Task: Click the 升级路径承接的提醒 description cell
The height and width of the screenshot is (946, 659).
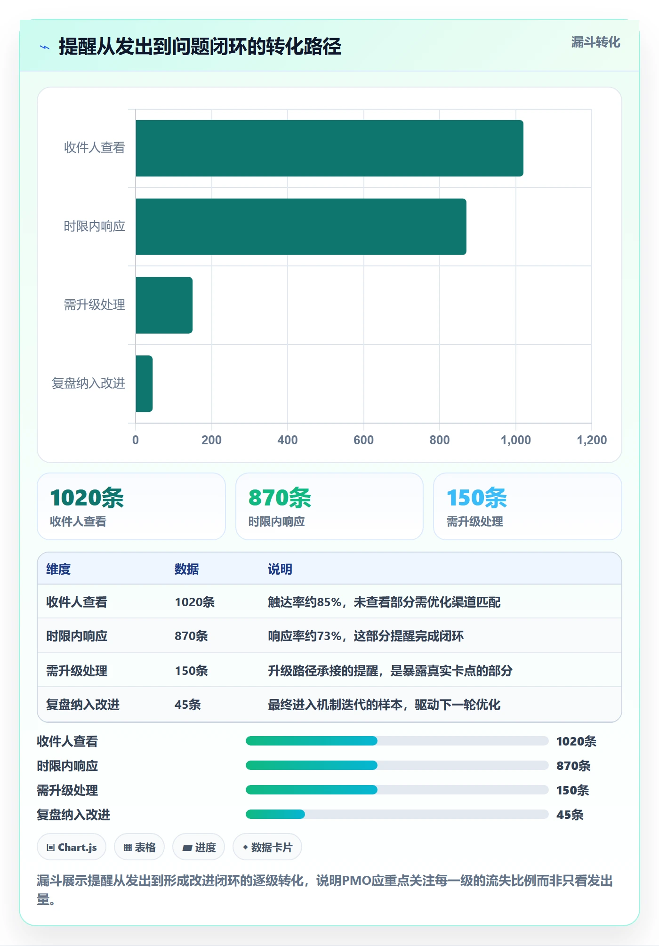Action: coord(390,671)
